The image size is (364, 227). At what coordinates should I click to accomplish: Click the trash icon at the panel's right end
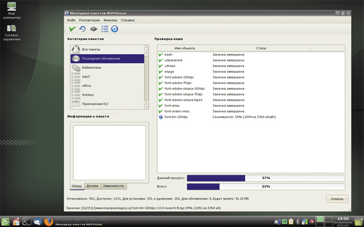coord(358,221)
